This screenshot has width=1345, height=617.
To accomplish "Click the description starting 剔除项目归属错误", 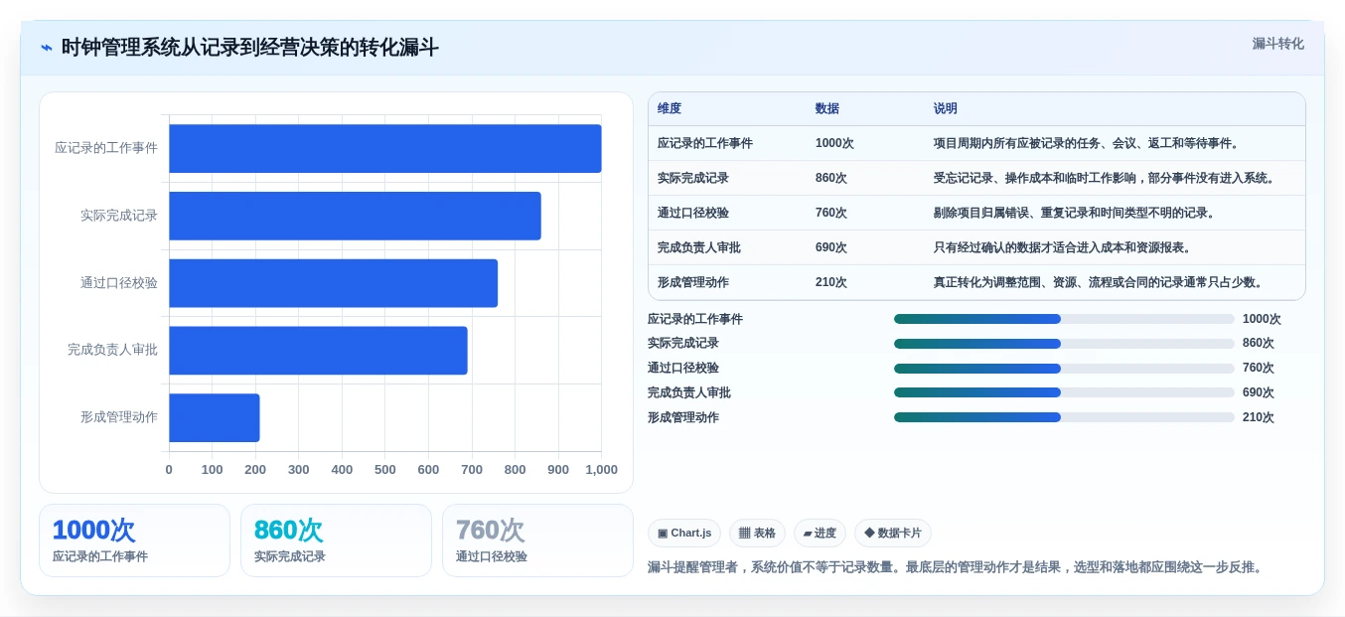I will click(1075, 213).
